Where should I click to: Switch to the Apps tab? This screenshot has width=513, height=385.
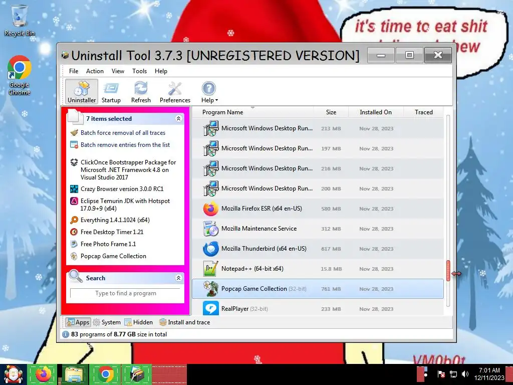tap(78, 322)
